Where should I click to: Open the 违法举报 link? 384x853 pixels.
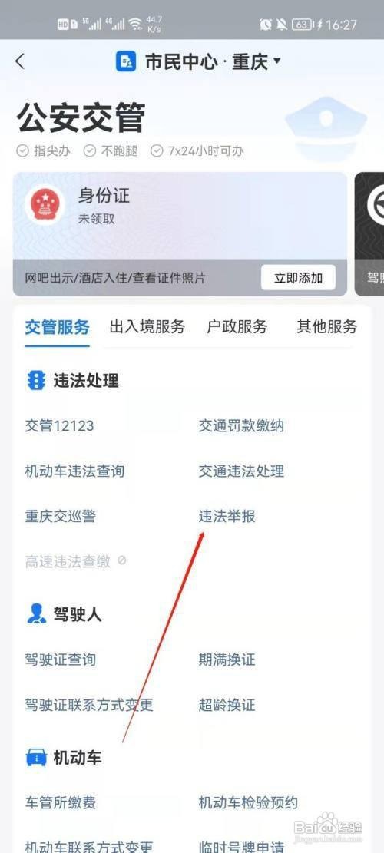[x=227, y=516]
